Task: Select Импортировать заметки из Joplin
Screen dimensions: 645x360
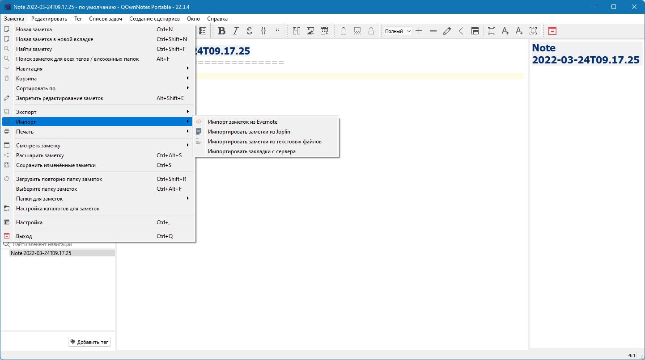Action: point(249,131)
